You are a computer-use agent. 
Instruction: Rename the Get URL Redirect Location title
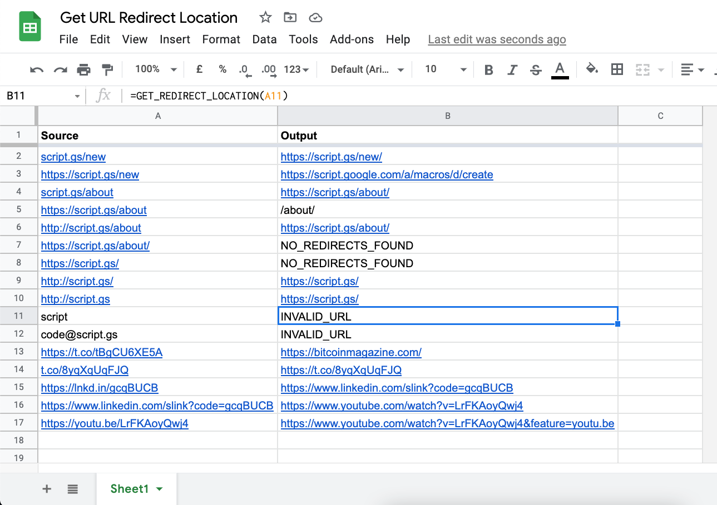point(149,18)
